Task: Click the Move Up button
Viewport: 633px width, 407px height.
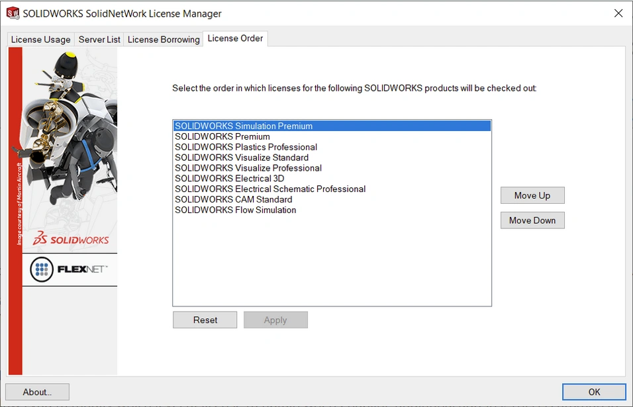Action: 532,195
